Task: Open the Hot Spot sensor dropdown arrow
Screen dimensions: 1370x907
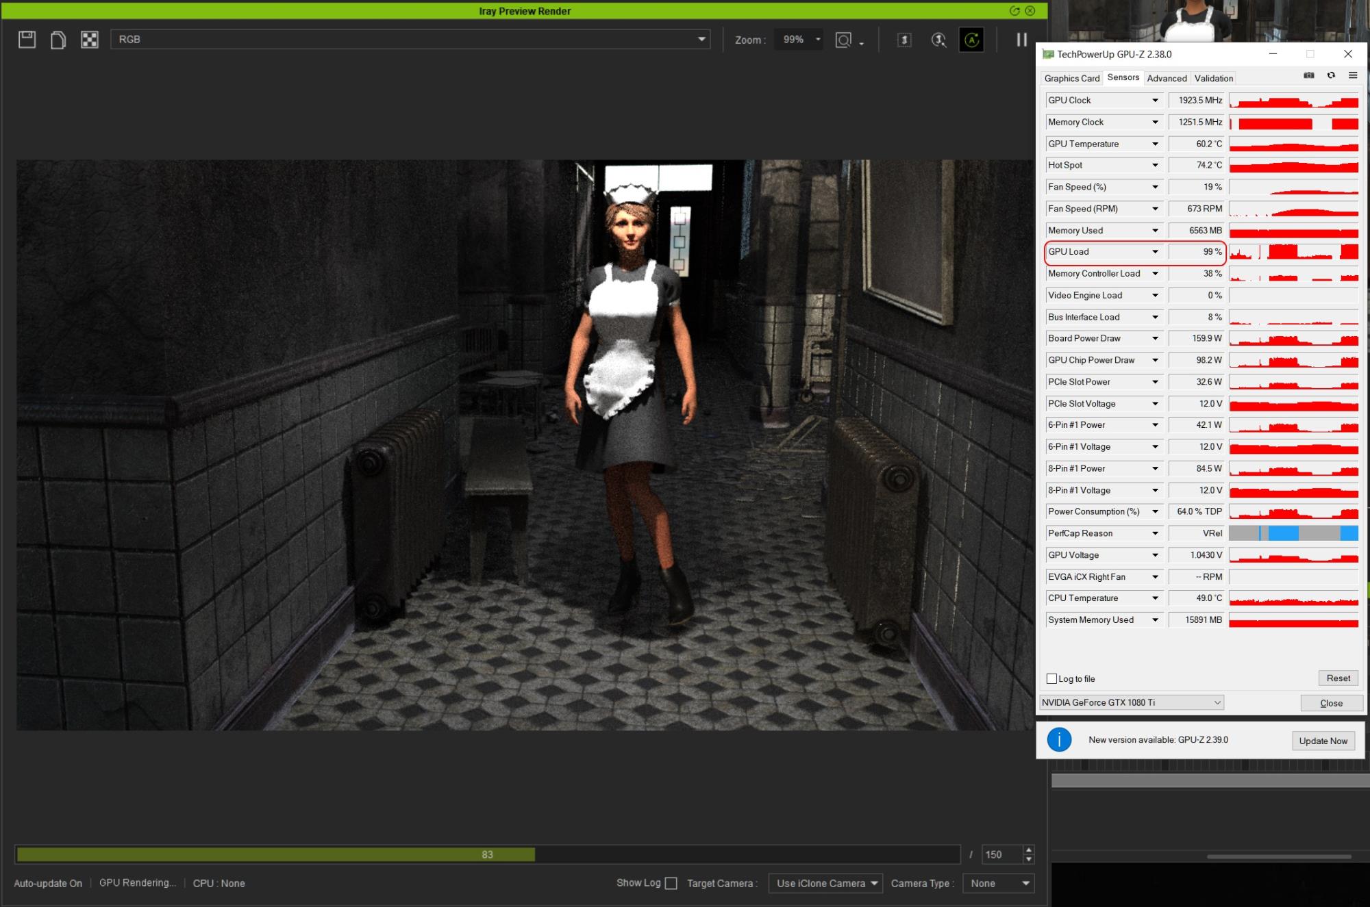Action: 1155,165
